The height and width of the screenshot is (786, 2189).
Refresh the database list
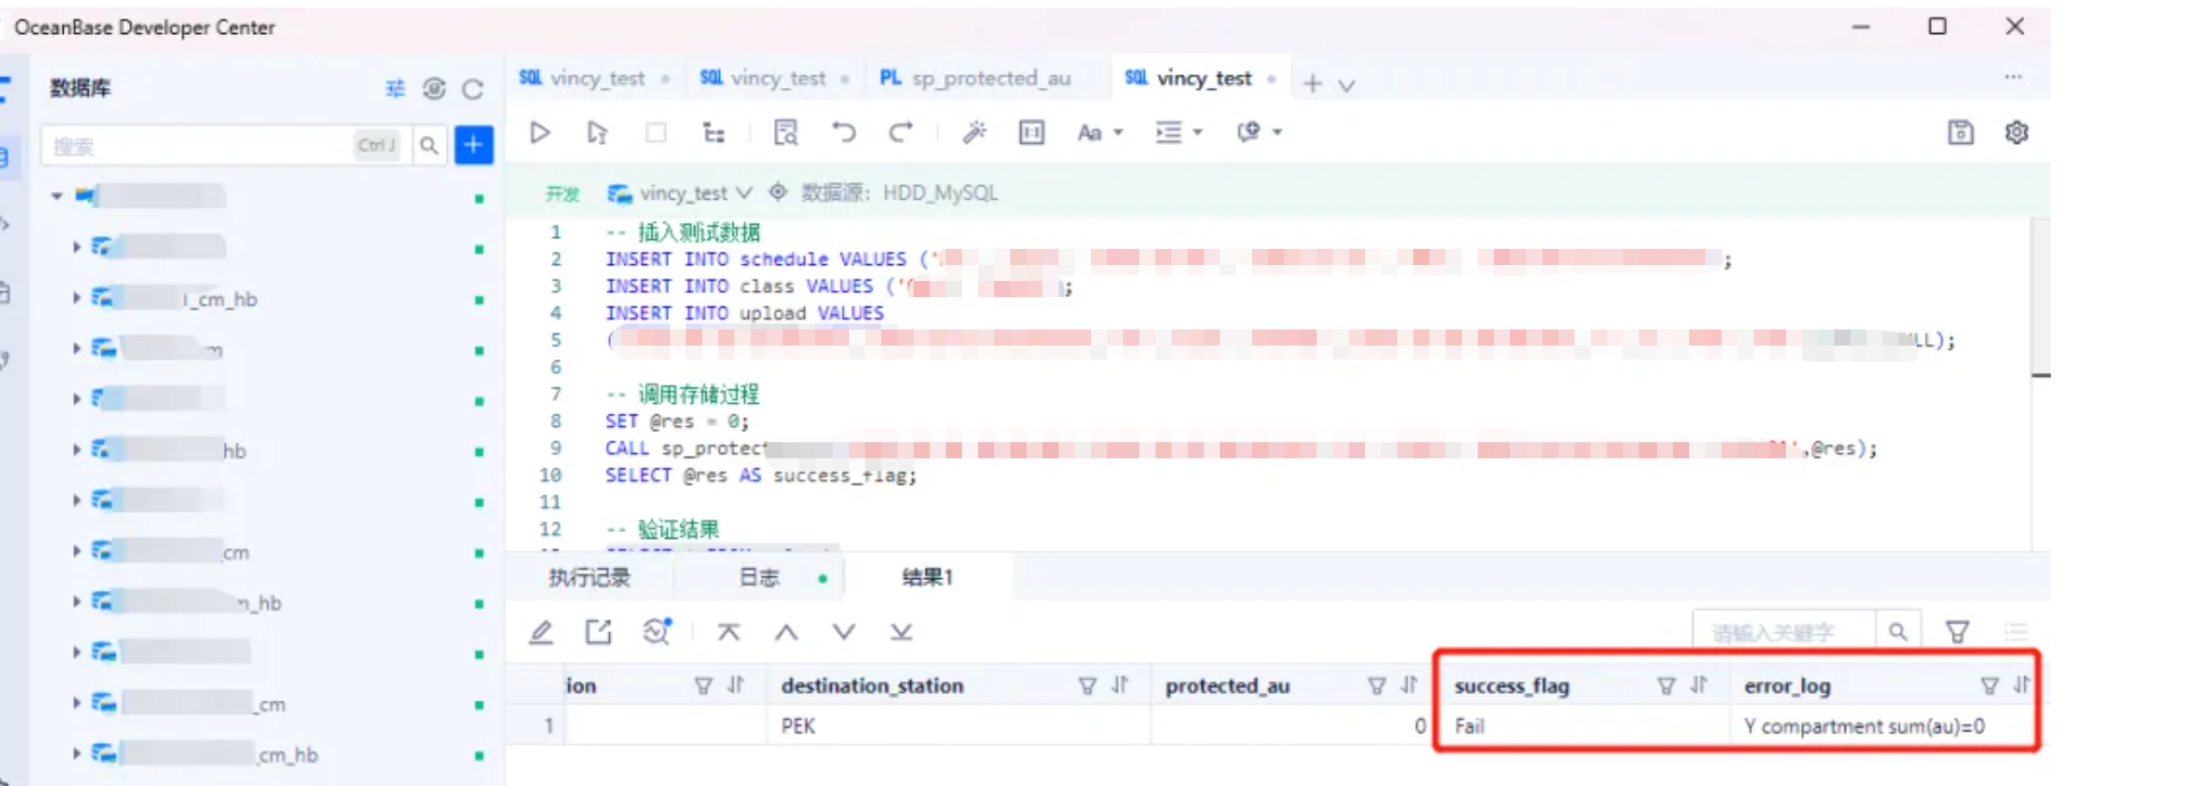click(472, 89)
